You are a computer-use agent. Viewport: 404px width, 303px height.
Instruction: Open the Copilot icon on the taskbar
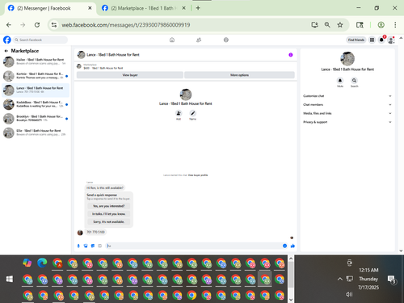(x=27, y=263)
